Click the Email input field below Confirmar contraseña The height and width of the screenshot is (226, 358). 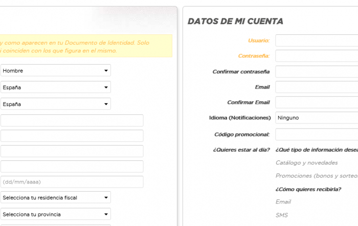pos(317,87)
